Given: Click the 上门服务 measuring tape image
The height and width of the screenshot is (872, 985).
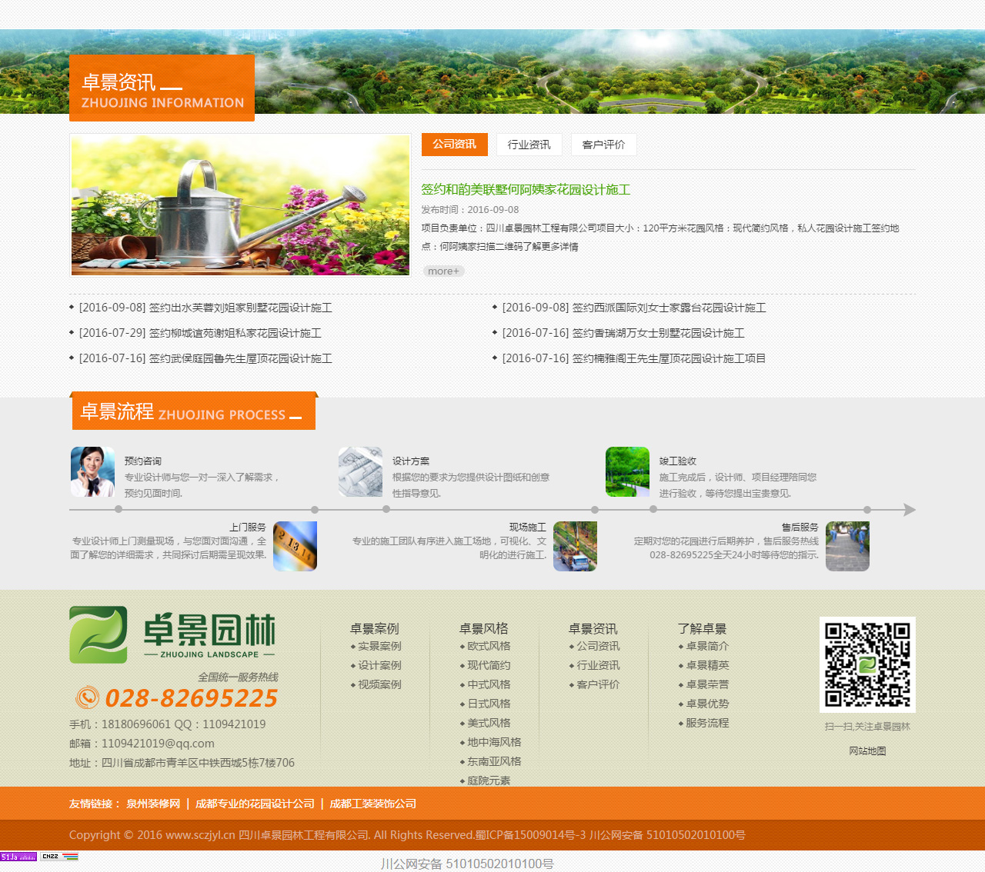Looking at the screenshot, I should pos(295,546).
